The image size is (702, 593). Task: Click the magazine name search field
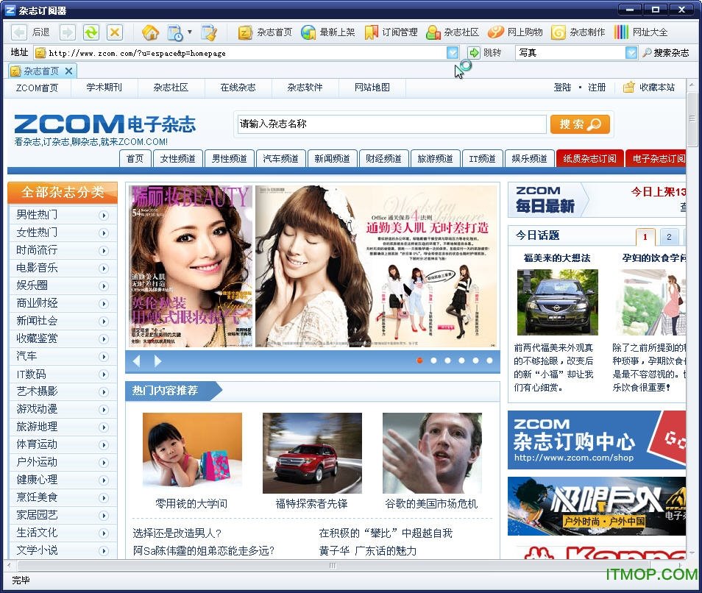[x=391, y=124]
